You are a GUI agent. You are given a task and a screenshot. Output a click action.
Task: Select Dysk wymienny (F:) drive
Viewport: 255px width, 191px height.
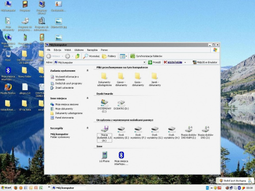(138, 133)
